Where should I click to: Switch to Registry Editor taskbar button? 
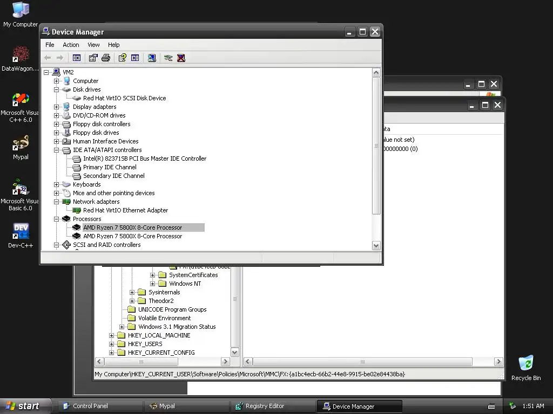pyautogui.click(x=273, y=406)
